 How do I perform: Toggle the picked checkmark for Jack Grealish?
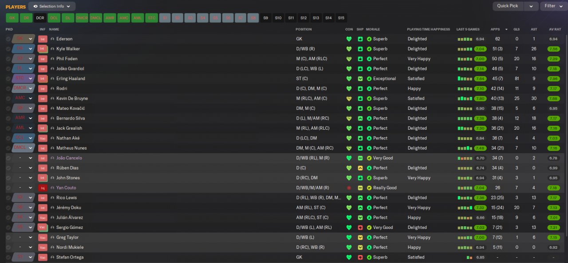point(8,128)
